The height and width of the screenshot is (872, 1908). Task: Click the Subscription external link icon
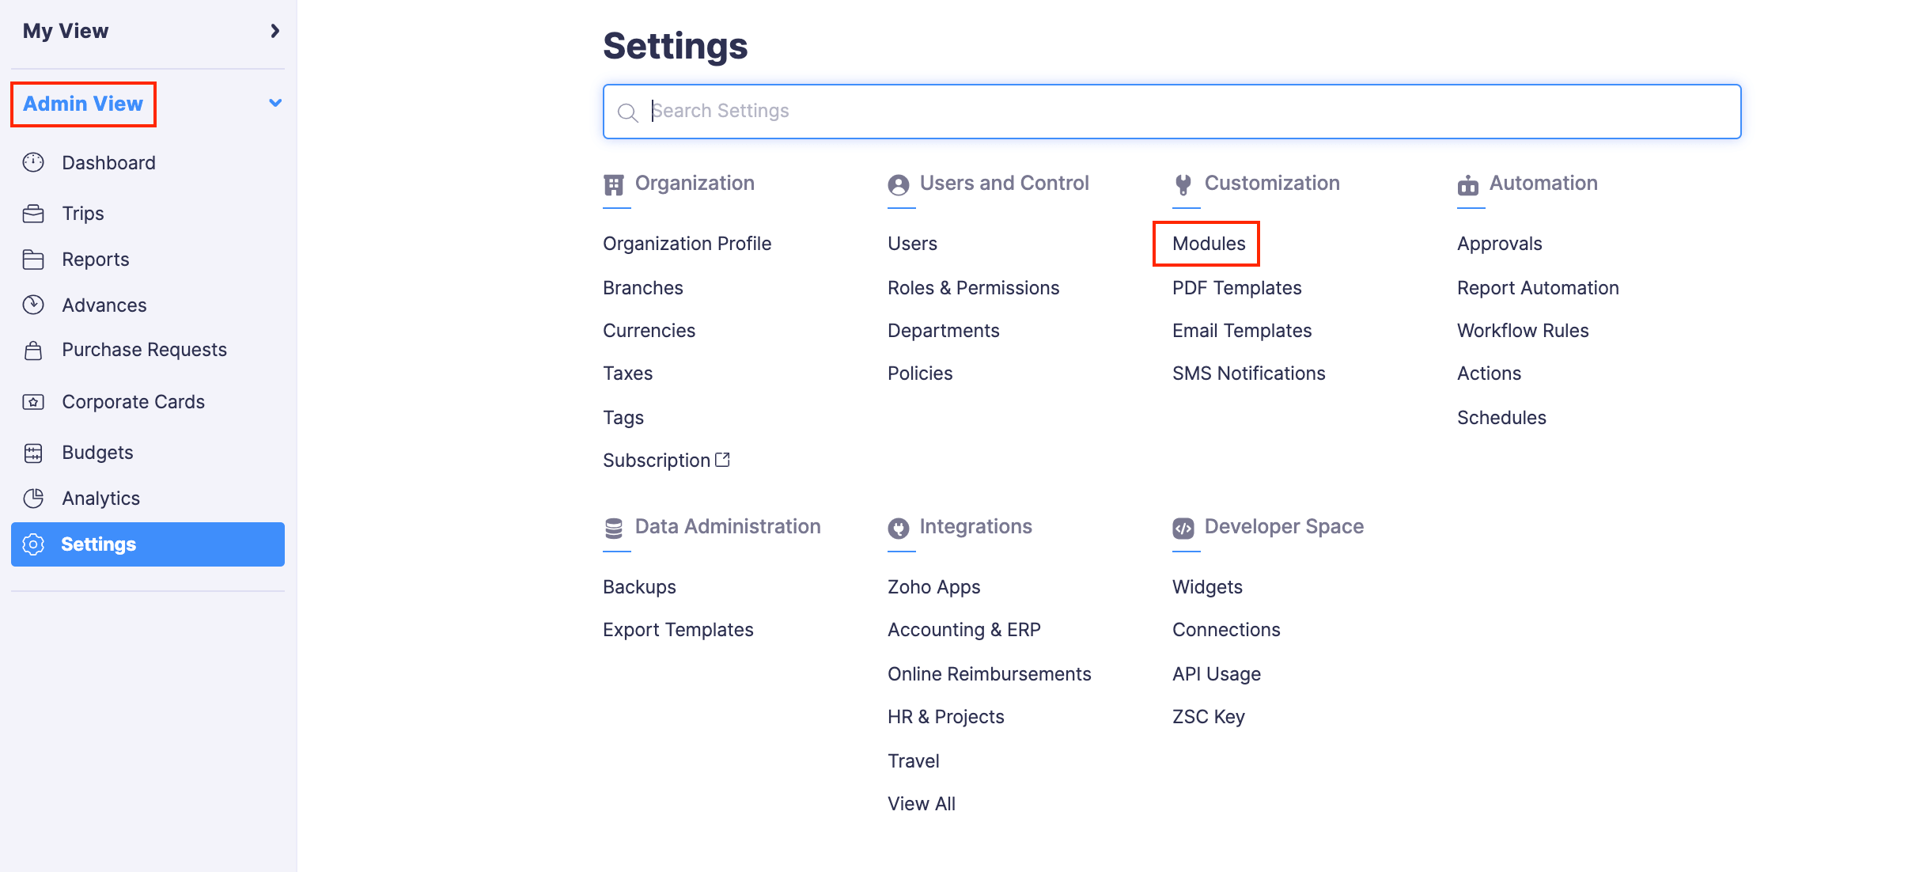722,460
